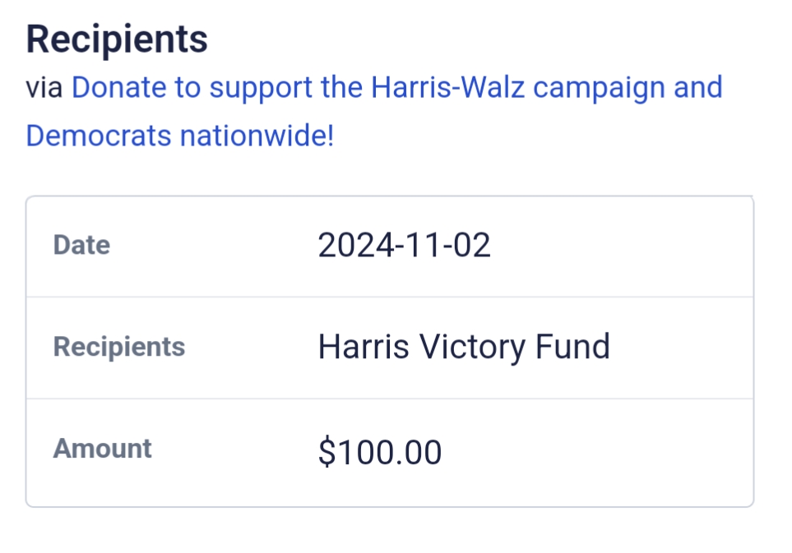Select the Recipients label in the table
Image resolution: width=792 pixels, height=553 pixels.
[118, 347]
